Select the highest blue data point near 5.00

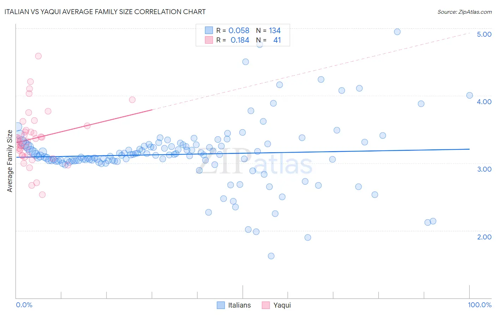(397, 32)
